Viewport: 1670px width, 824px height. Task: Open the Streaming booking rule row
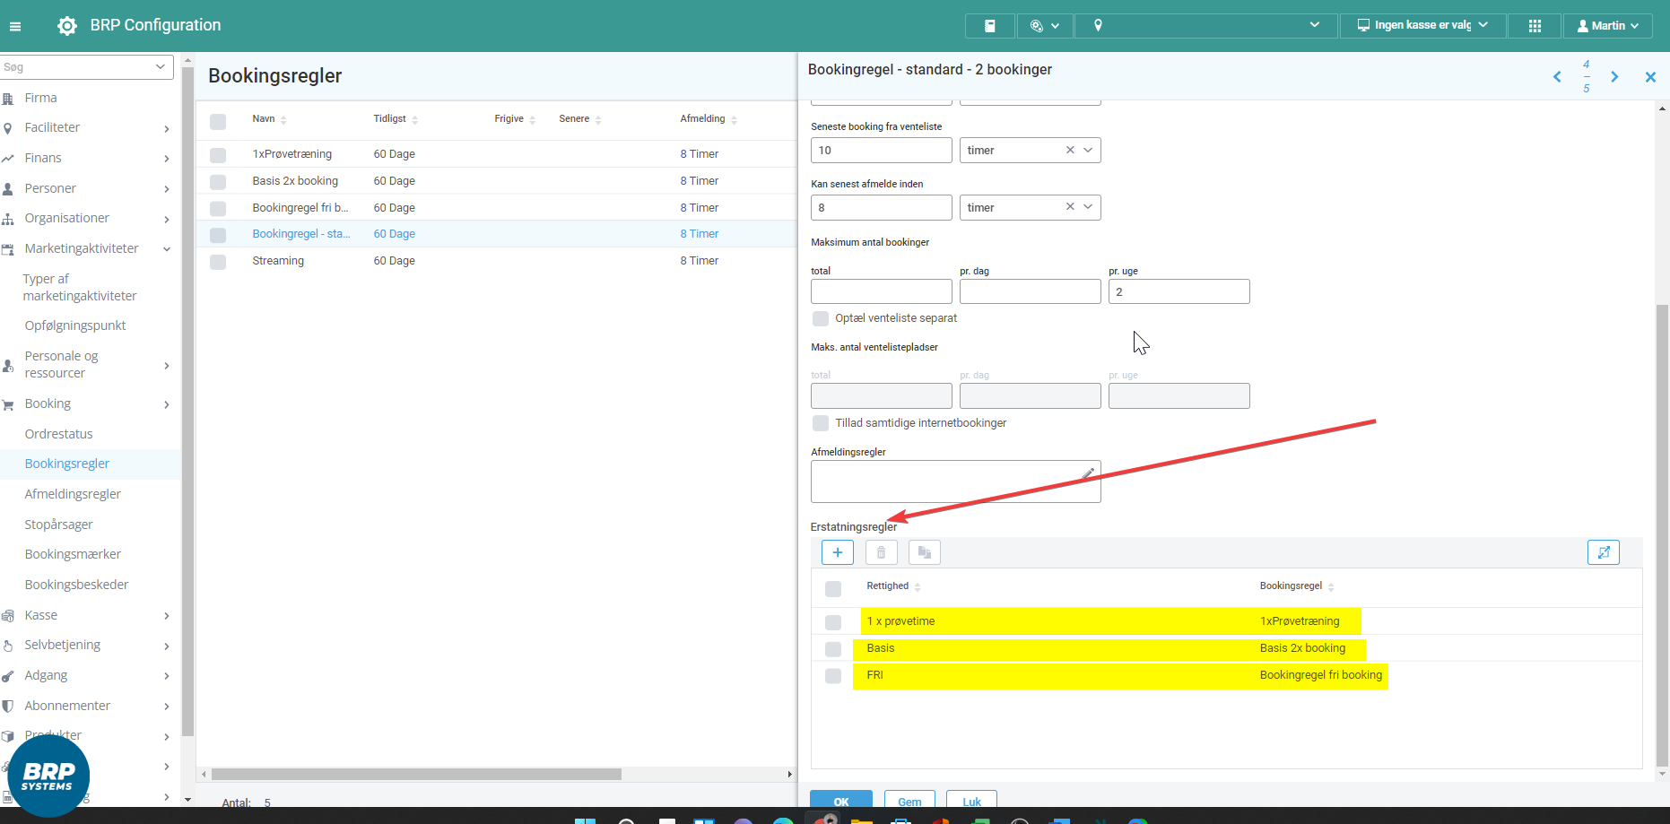point(496,261)
